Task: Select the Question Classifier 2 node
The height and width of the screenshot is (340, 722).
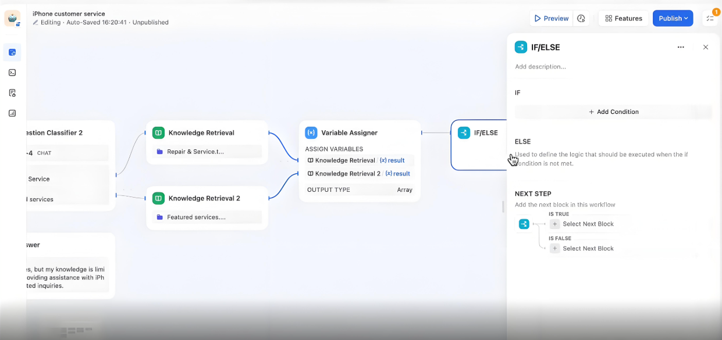Action: point(71,166)
